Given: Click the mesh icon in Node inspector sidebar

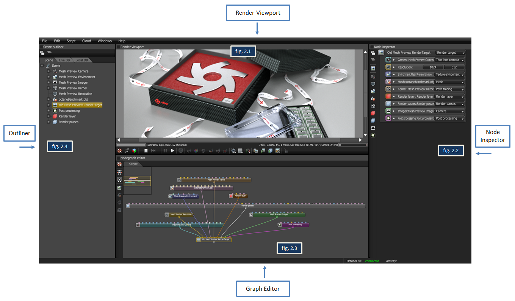Looking at the screenshot, I should click(x=373, y=98).
